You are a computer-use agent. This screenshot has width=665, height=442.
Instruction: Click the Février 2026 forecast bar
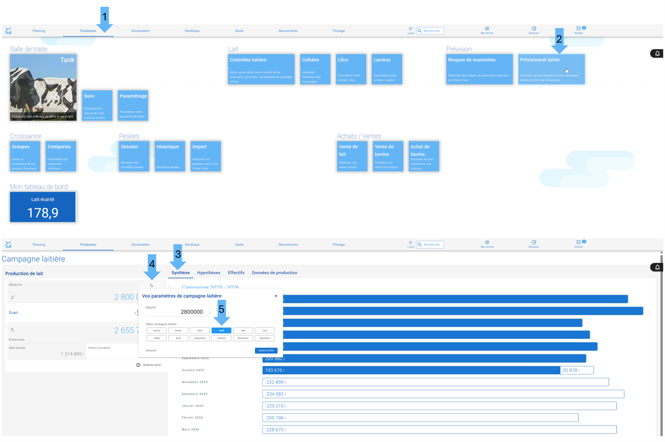[420, 418]
